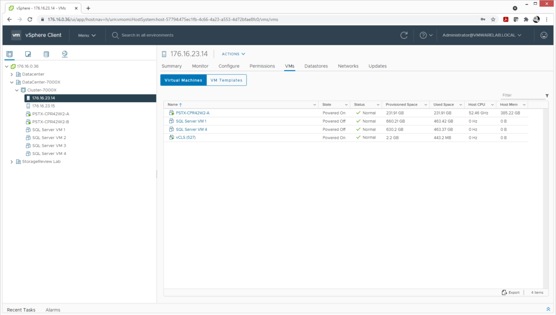Open the Storage inventory view

tap(46, 54)
